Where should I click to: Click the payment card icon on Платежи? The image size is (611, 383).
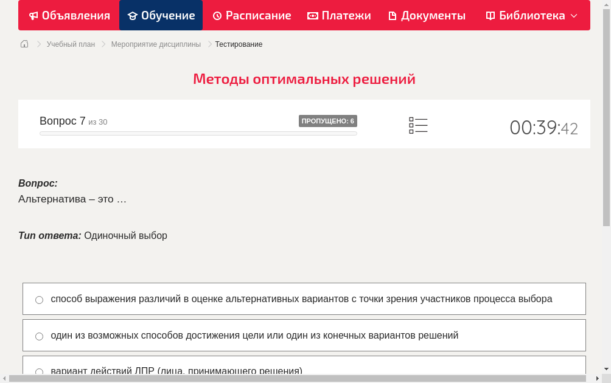pyautogui.click(x=313, y=15)
